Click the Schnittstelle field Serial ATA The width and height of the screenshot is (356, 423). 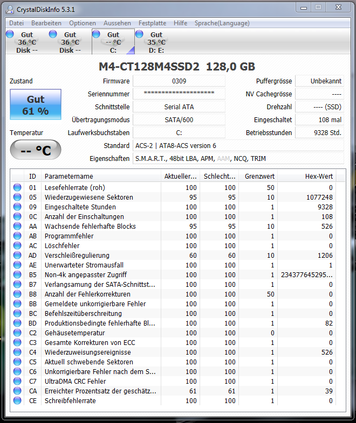(x=179, y=107)
